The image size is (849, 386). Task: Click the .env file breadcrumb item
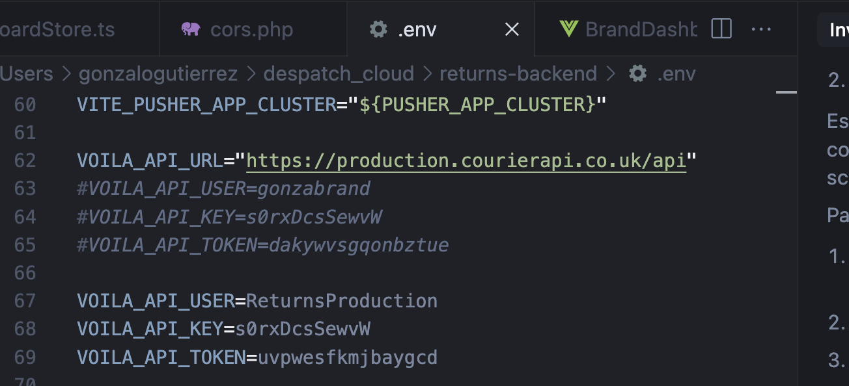(676, 73)
